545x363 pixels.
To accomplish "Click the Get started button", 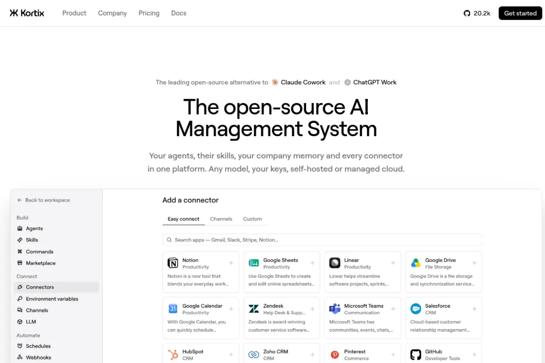I will click(520, 13).
